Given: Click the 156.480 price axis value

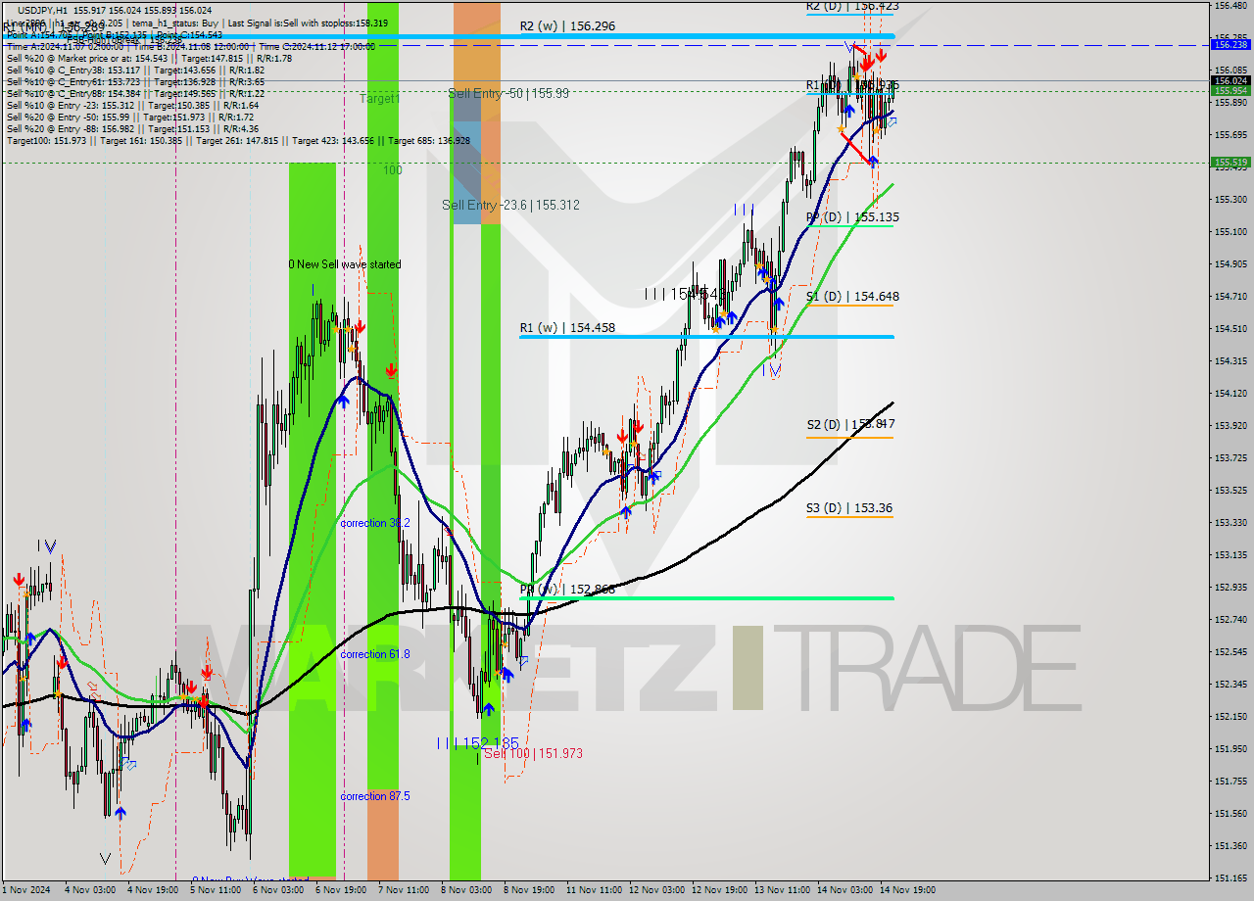Looking at the screenshot, I should click(x=1230, y=6).
